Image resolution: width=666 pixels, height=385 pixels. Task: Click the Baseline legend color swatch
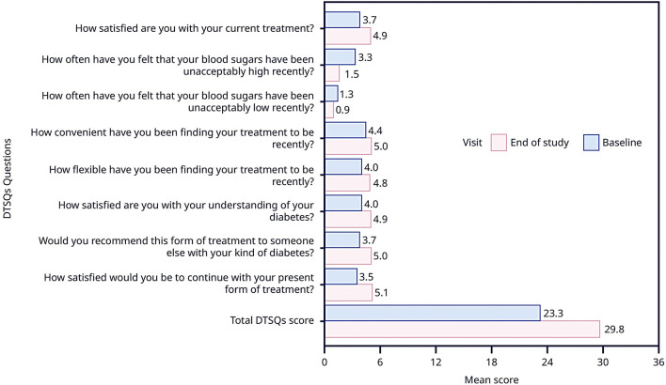(593, 143)
